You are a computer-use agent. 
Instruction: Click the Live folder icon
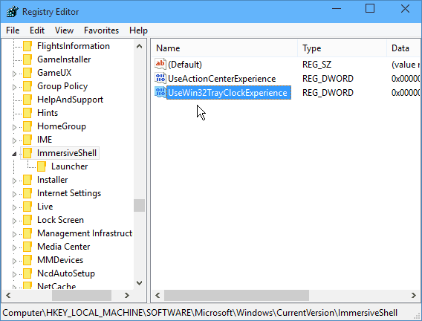tap(27, 207)
